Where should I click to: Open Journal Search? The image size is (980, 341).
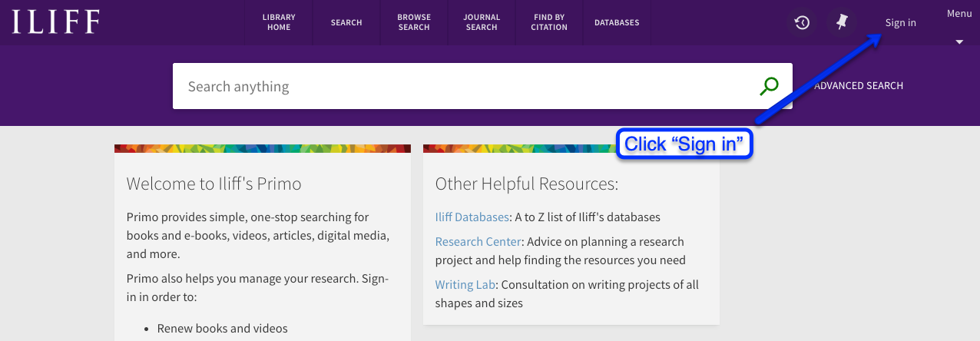[x=482, y=22]
